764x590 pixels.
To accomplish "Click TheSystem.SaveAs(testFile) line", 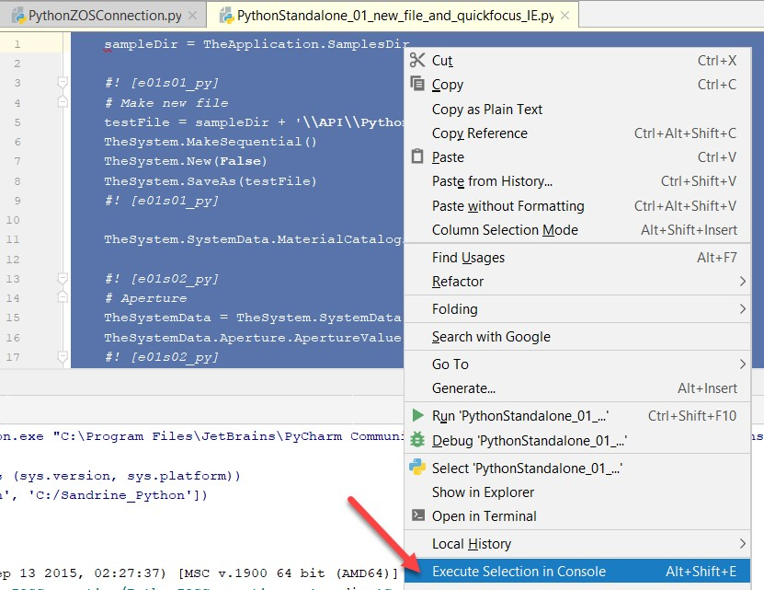I will [211, 181].
